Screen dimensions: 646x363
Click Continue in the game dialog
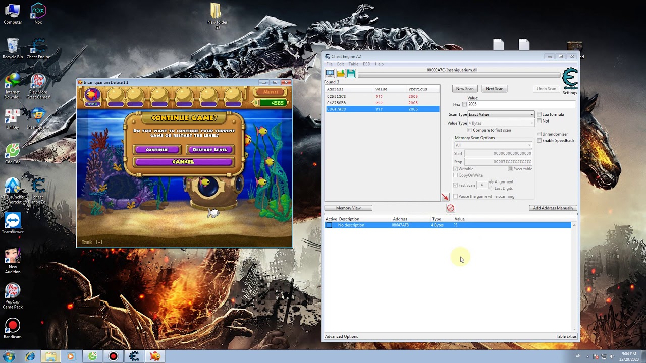click(157, 150)
